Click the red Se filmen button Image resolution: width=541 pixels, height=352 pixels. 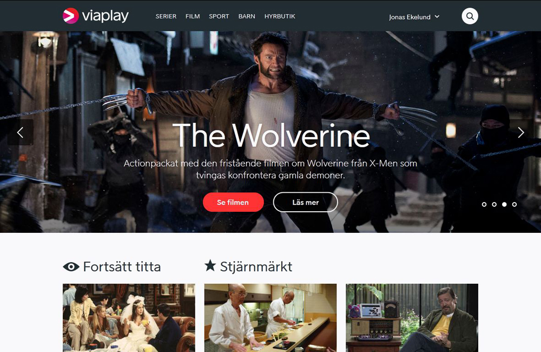[x=233, y=202]
